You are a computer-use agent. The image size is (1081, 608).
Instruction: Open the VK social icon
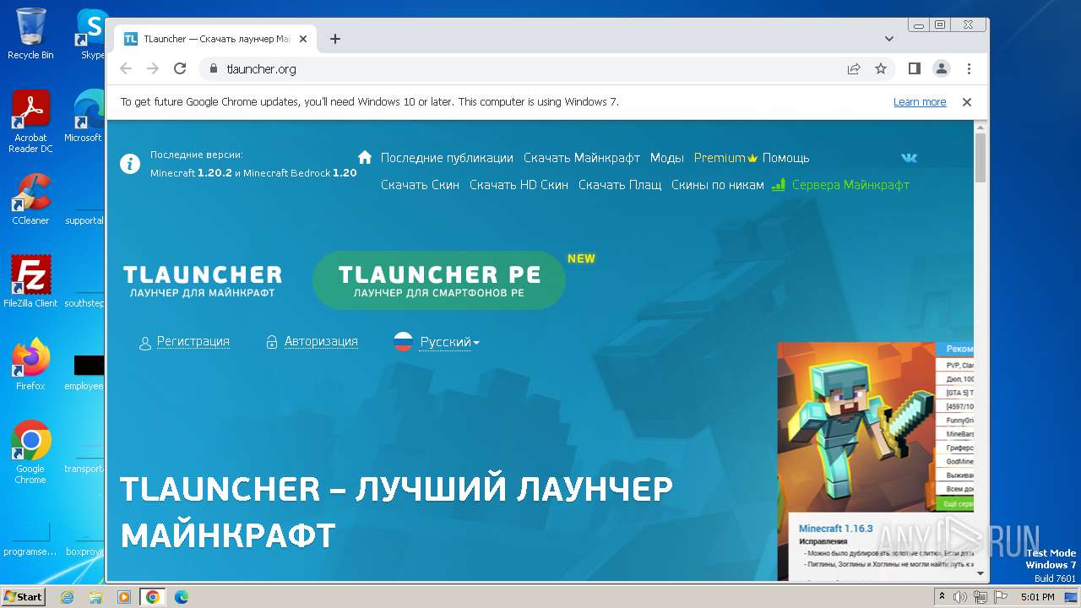[x=909, y=158]
